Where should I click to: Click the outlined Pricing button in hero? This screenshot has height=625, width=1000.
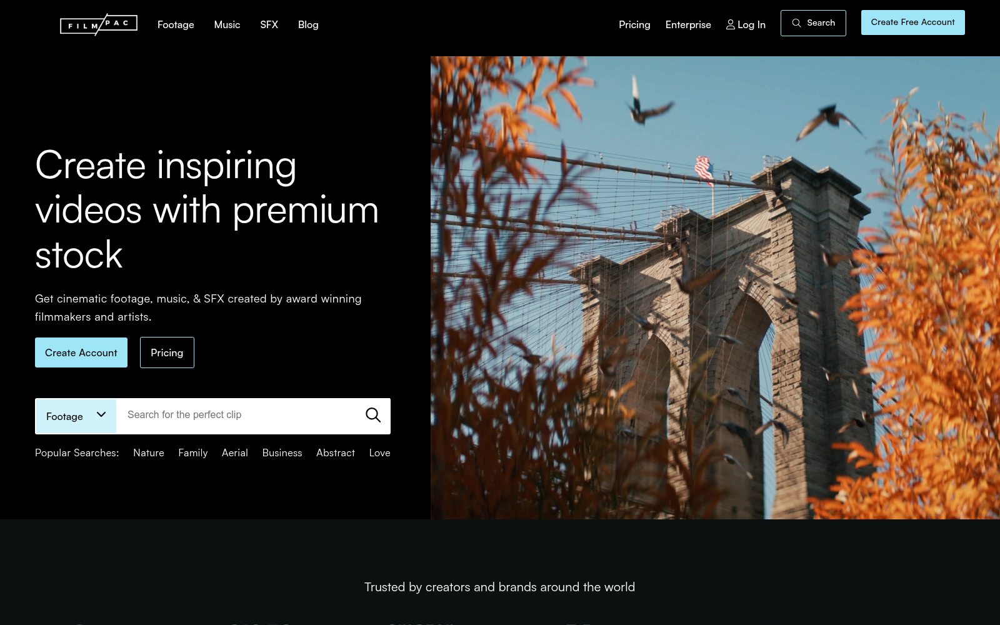pyautogui.click(x=167, y=352)
